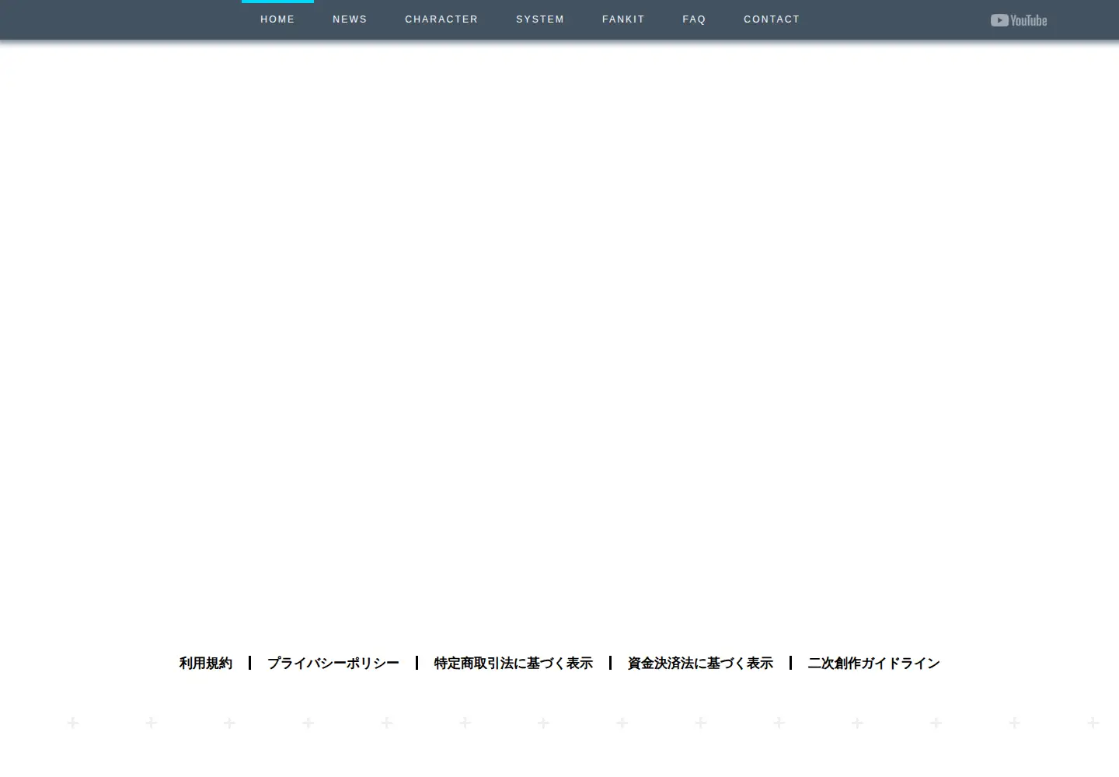Image resolution: width=1119 pixels, height=777 pixels.
Task: Open the FANKIT page
Action: (x=623, y=19)
